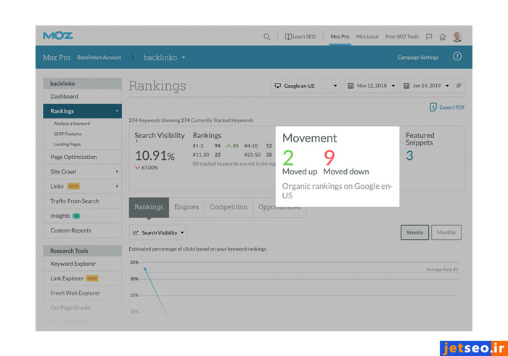Open the filter lines icon beside dates
The image size is (508, 356).
point(459,86)
